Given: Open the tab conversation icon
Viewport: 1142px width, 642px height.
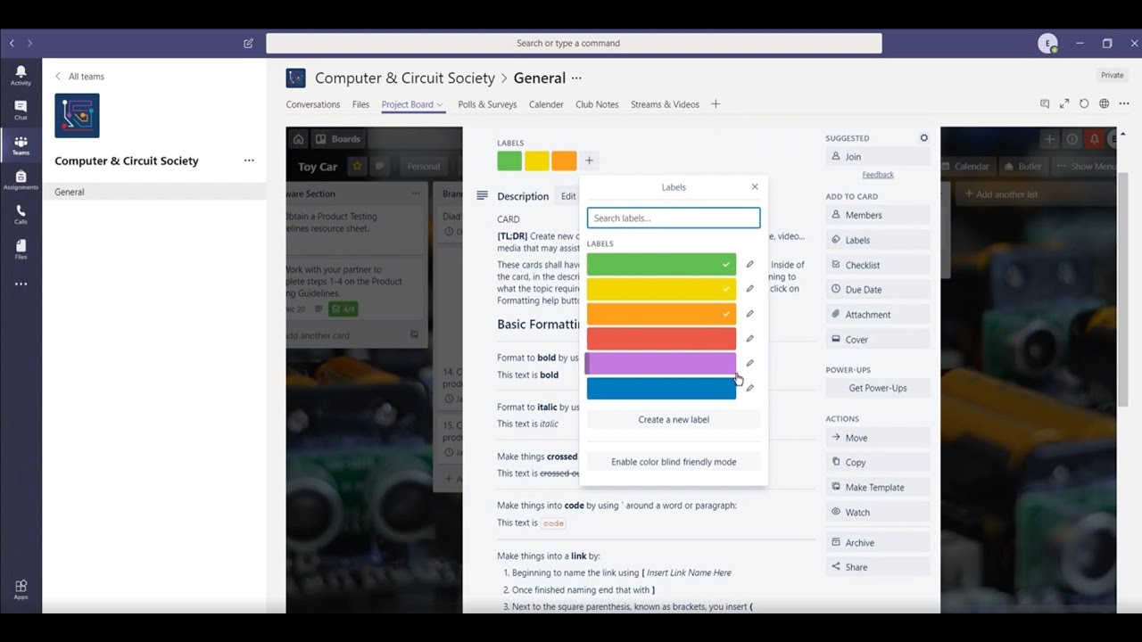Looking at the screenshot, I should pos(1045,104).
